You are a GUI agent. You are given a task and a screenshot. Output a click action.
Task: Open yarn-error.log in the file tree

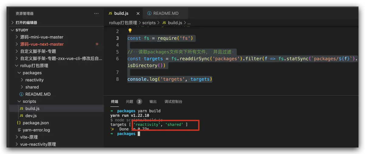coord(36,130)
